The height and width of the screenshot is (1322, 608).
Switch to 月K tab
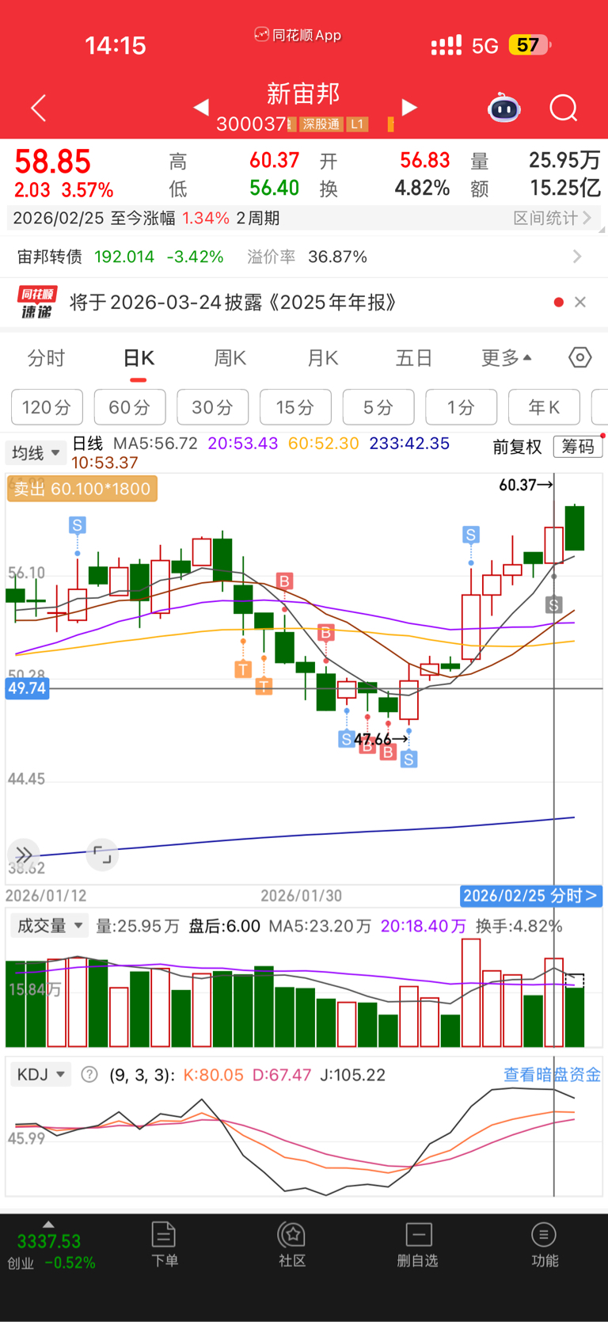(323, 358)
